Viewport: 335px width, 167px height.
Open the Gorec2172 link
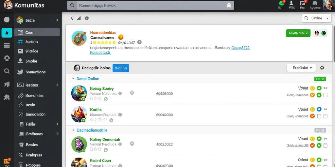pyautogui.click(x=240, y=48)
